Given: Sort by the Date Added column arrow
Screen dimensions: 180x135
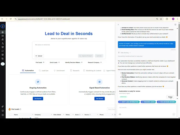Looking at the screenshot, I should (64, 115).
